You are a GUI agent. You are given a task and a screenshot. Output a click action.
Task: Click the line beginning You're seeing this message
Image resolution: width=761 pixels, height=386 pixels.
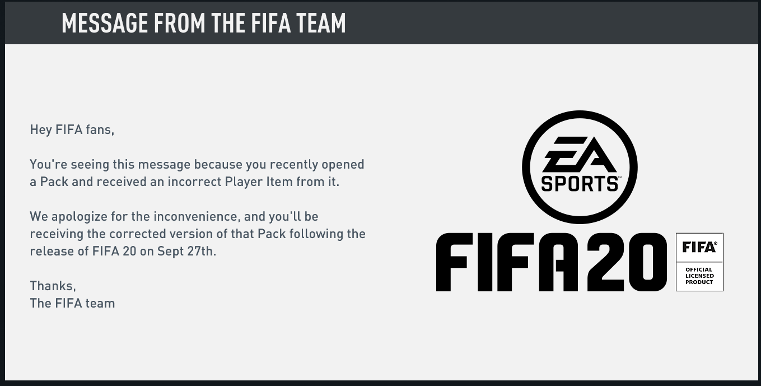(197, 165)
